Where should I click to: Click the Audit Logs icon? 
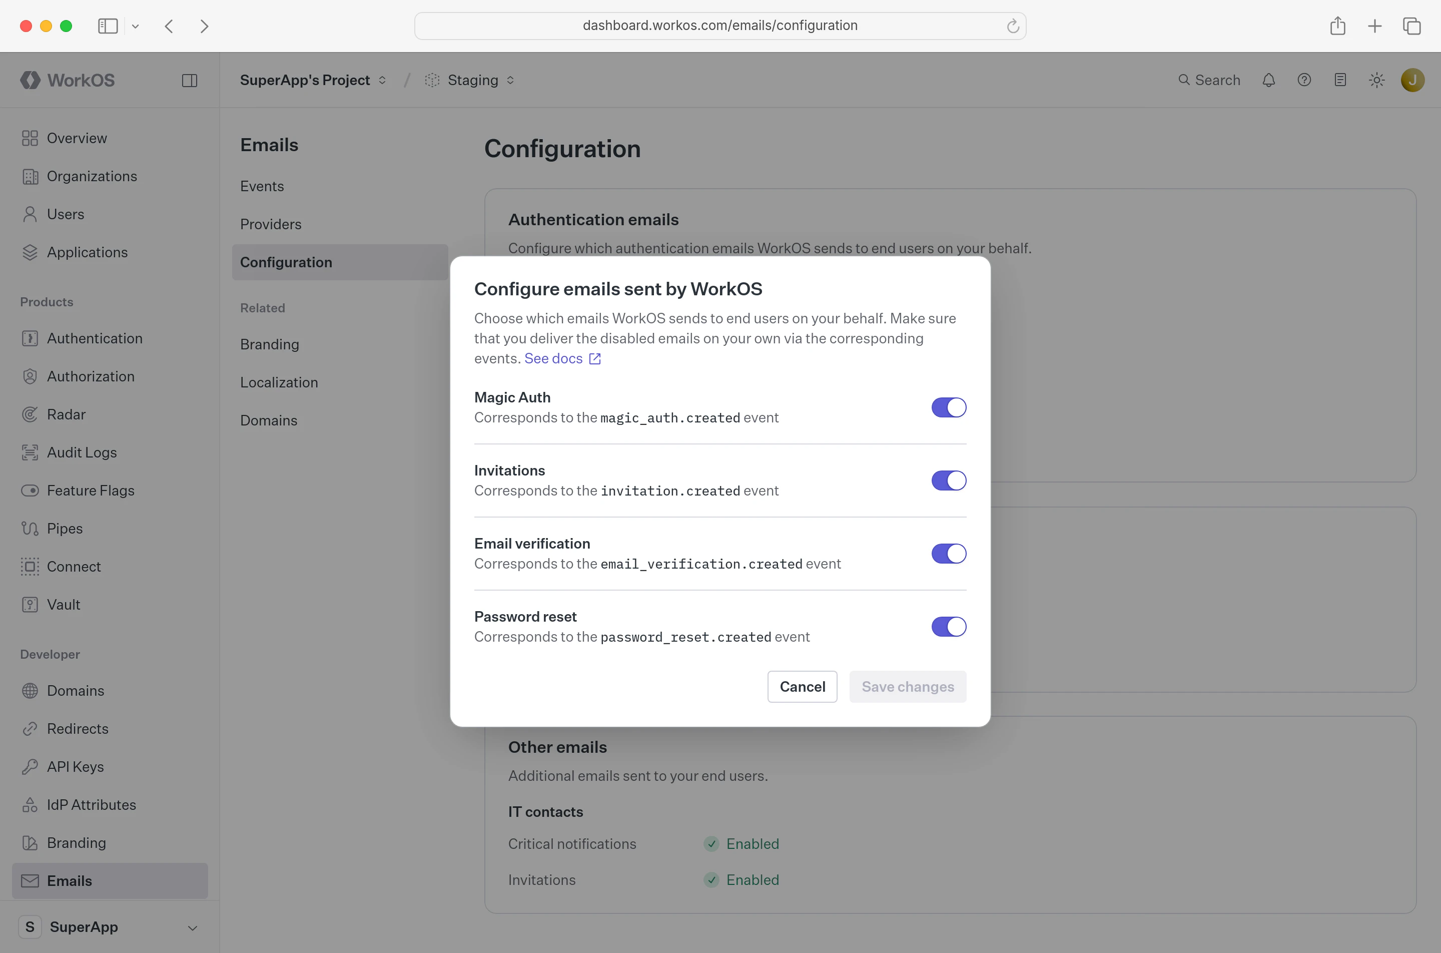tap(30, 452)
